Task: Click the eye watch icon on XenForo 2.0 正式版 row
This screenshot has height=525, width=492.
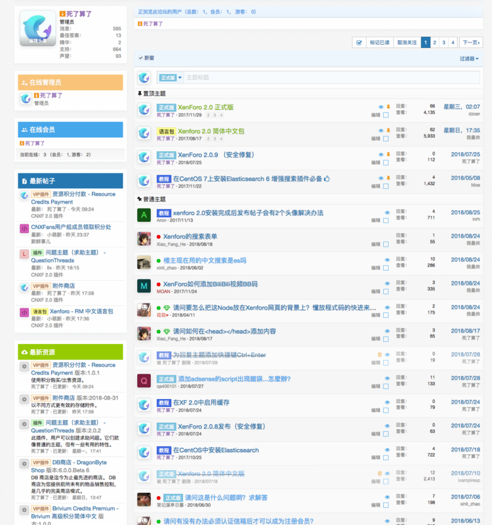Action: click(381, 107)
